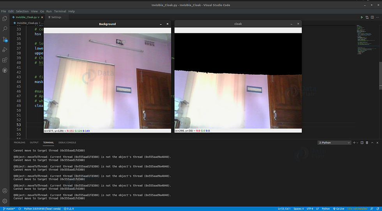Click the Background window title bar
The width and height of the screenshot is (382, 211).
pyautogui.click(x=108, y=24)
